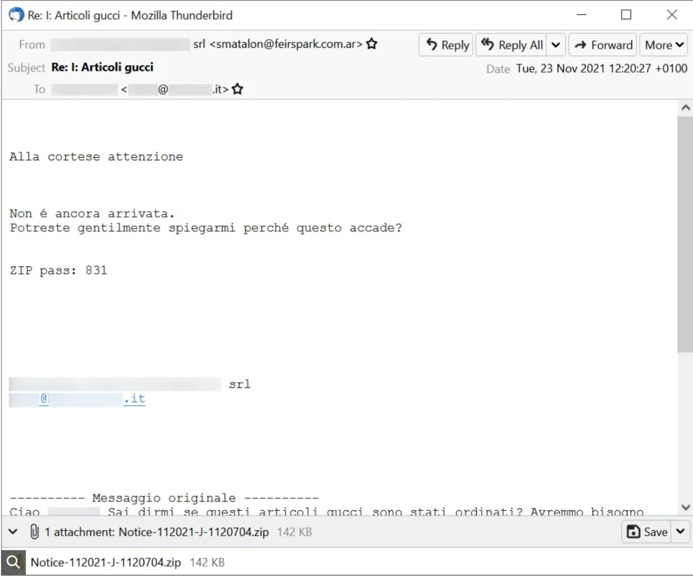
Task: Collapse the attachment pane chevron
Action: tap(13, 532)
